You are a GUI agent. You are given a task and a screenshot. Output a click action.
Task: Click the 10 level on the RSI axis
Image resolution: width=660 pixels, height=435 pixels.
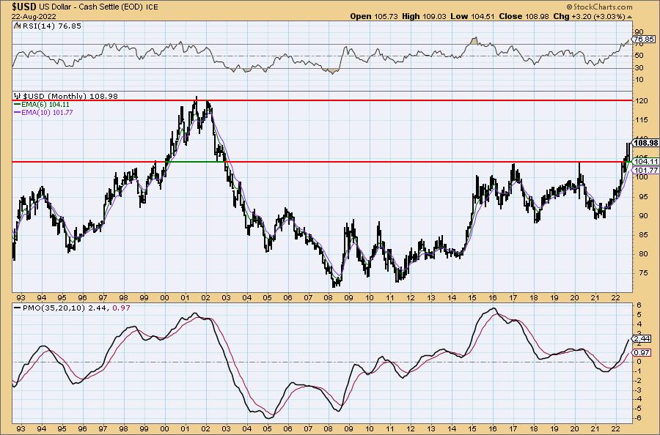coord(639,80)
